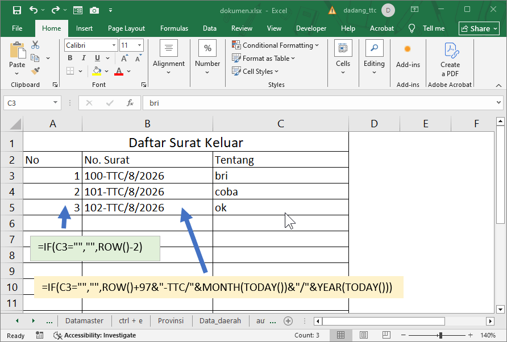Viewport: 507px width, 342px height.
Task: Click the zoom slider handle
Action: pos(440,335)
